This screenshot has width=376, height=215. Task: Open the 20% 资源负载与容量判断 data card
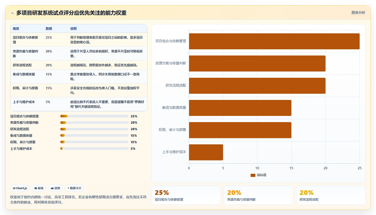258,195
